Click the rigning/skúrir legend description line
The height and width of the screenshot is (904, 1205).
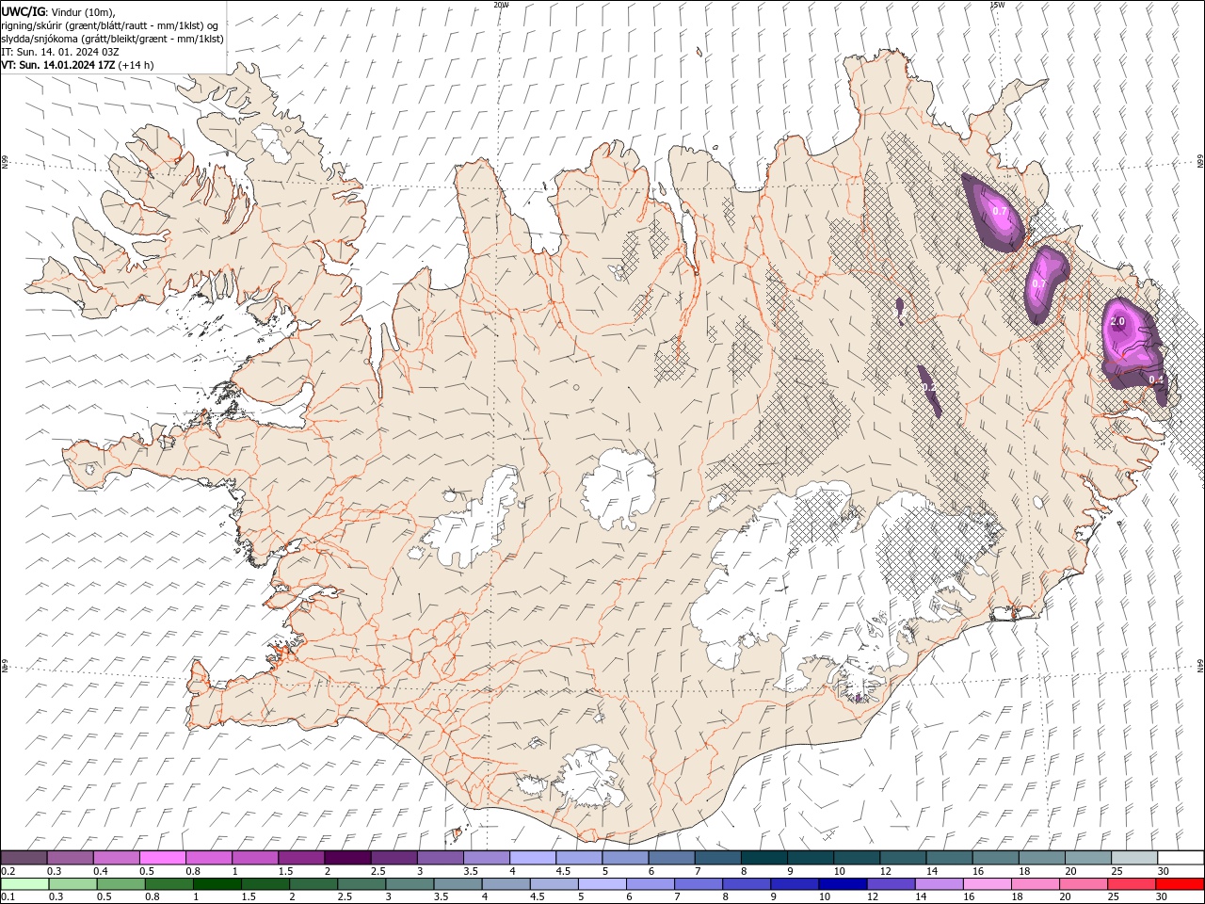click(111, 25)
